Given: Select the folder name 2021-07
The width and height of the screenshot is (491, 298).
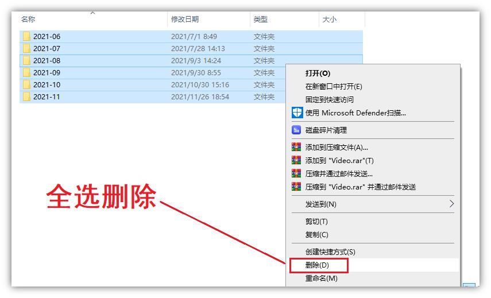Looking at the screenshot, I should click(x=47, y=49).
